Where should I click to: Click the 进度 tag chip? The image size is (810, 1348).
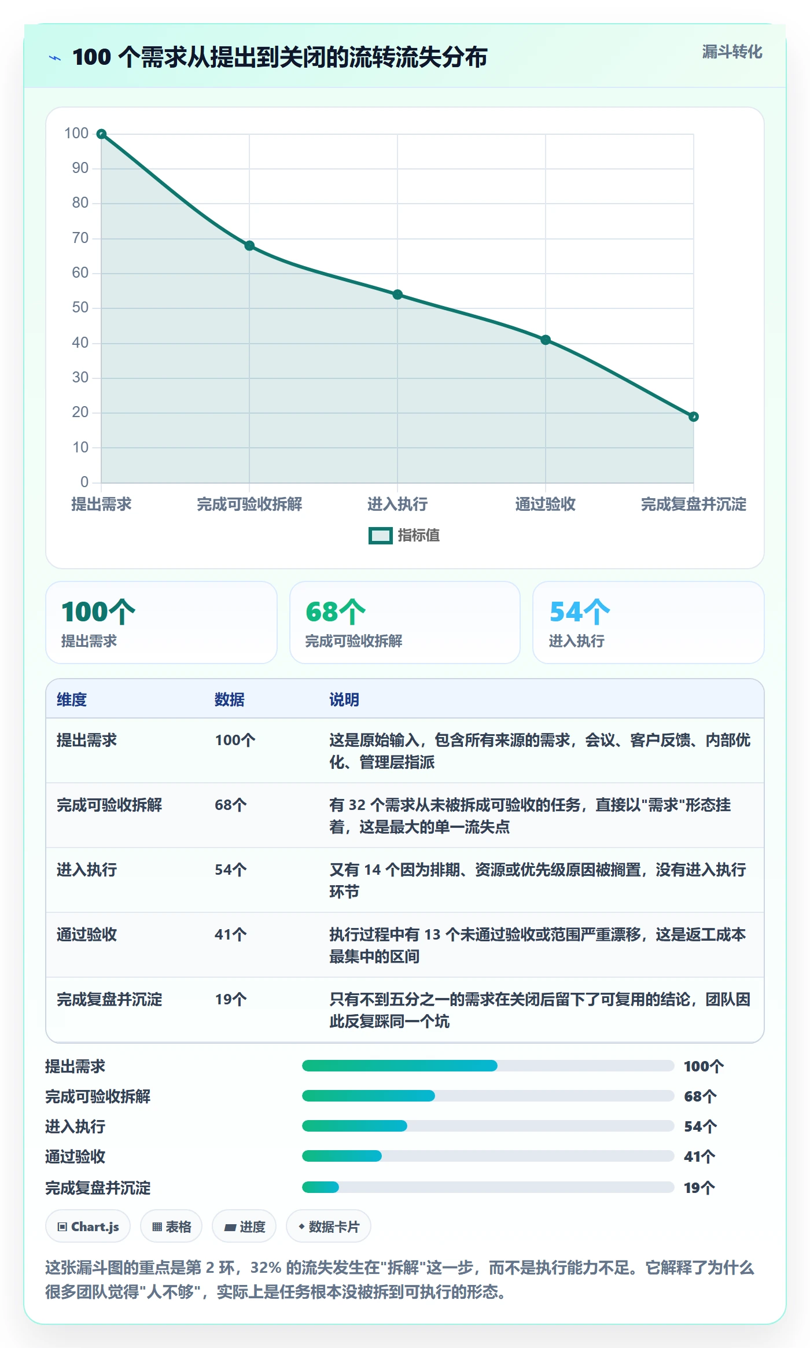tap(244, 1226)
